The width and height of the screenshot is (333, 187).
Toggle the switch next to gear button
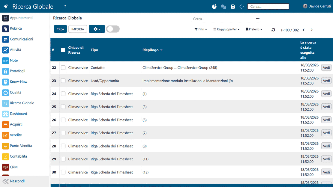[113, 29]
